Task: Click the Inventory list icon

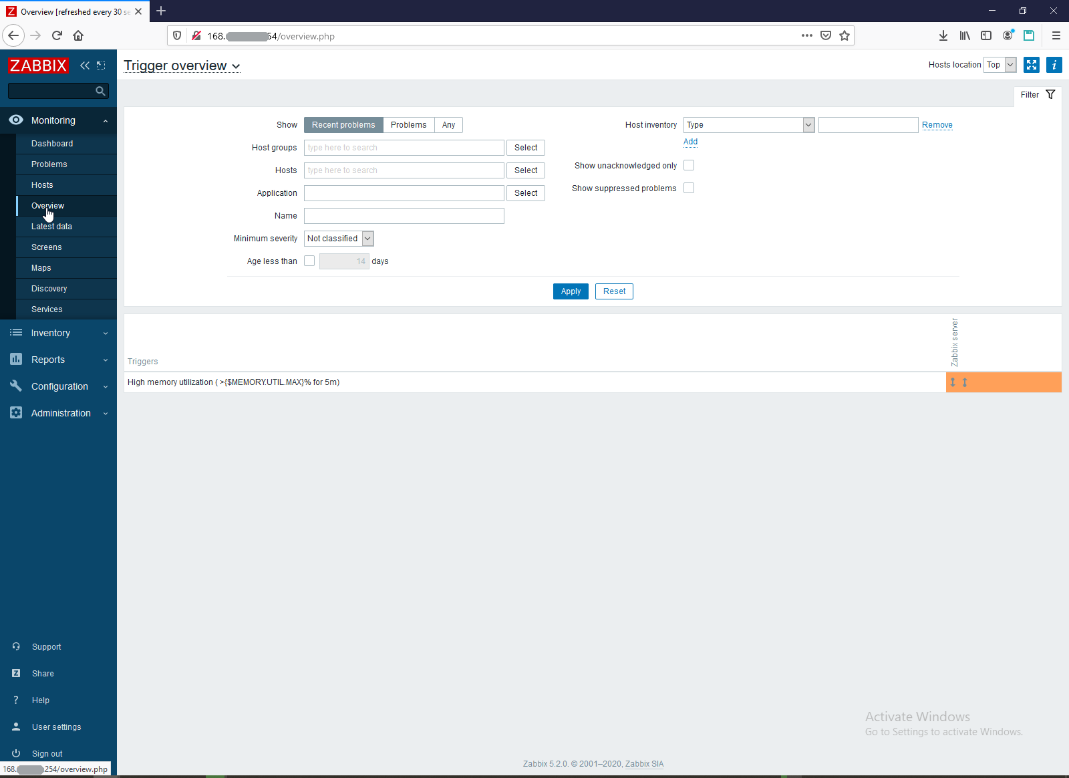Action: (16, 333)
